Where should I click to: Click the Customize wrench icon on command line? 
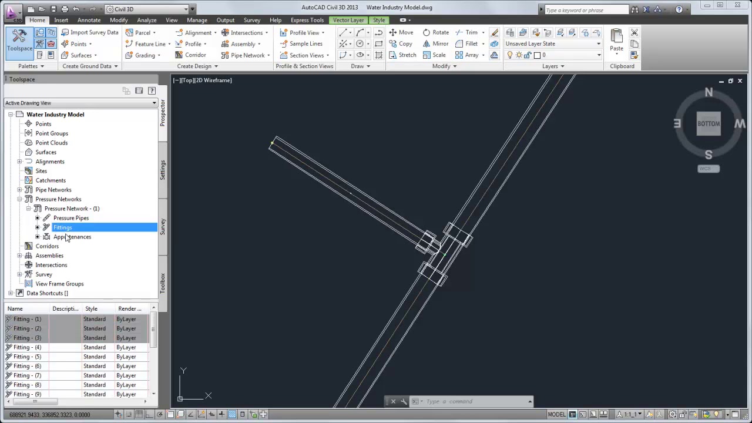[404, 401]
